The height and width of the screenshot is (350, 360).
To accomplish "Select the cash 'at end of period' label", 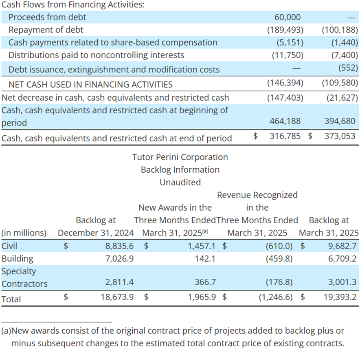I will [116, 139].
